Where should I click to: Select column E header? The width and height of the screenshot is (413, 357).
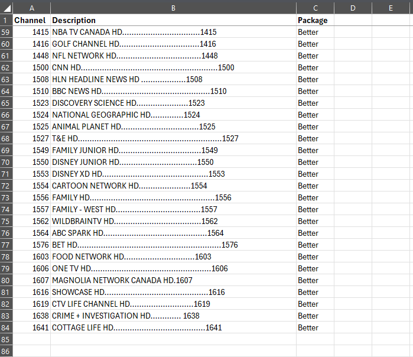click(391, 8)
